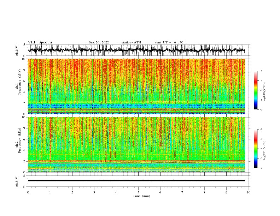Click time axis tick label '0'

[28, 192]
